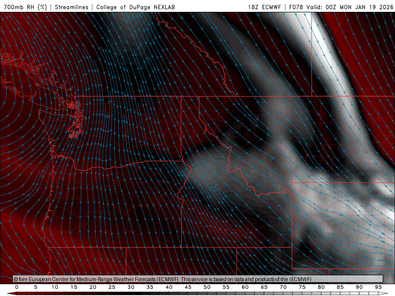The height and width of the screenshot is (296, 395).
Task: Click the "50" color scale label
Action: (207, 287)
